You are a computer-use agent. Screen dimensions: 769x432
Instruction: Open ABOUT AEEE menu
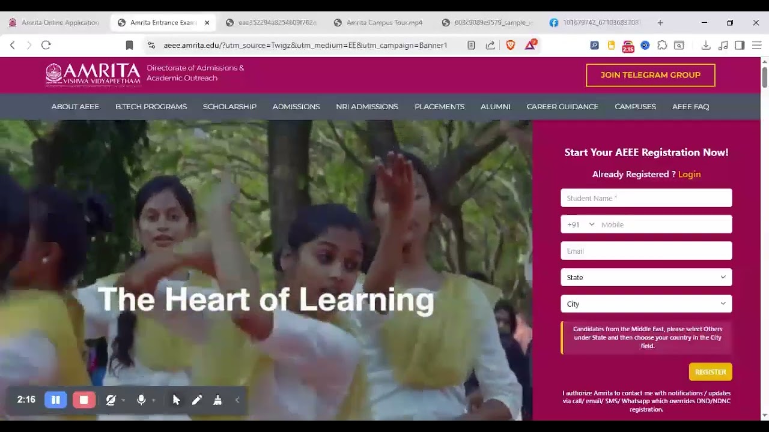pos(75,106)
